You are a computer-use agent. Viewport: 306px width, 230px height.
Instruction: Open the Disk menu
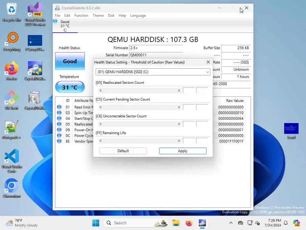click(x=111, y=16)
